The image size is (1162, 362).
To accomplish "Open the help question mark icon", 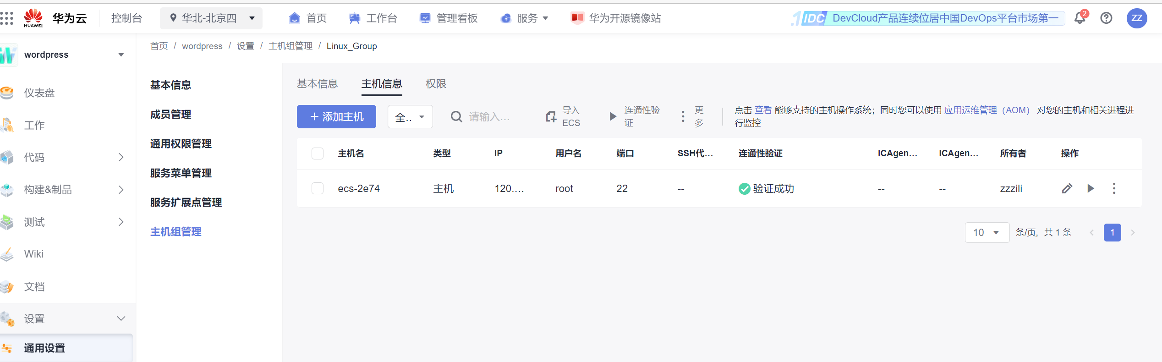I will 1107,18.
